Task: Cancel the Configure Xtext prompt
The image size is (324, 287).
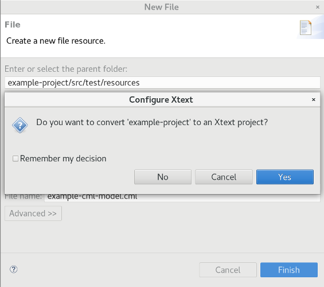Action: [224, 177]
